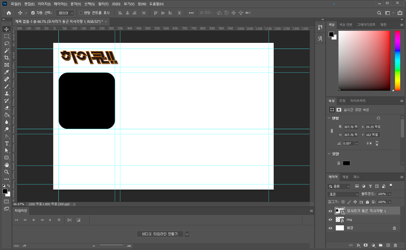Switch to the 채널 tab
This screenshot has width=406, height=250.
[345, 177]
